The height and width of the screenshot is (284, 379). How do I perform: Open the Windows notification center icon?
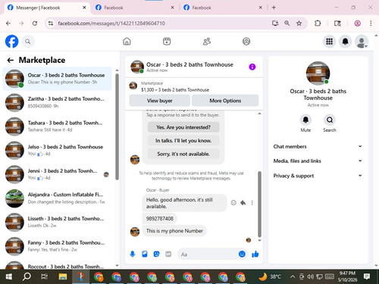click(367, 276)
